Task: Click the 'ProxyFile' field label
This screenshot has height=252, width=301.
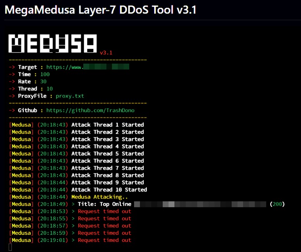Action: pos(32,96)
